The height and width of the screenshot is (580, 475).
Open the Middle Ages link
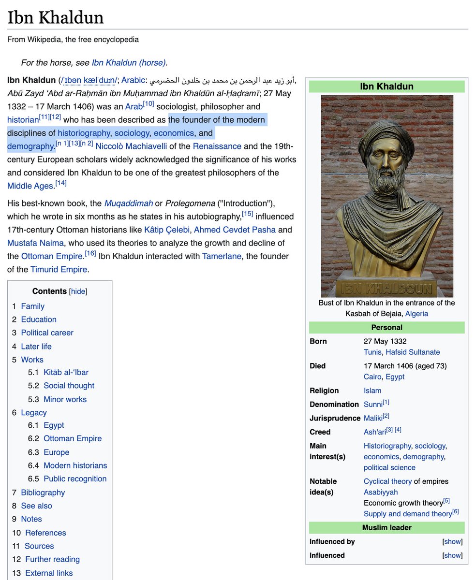coord(30,186)
